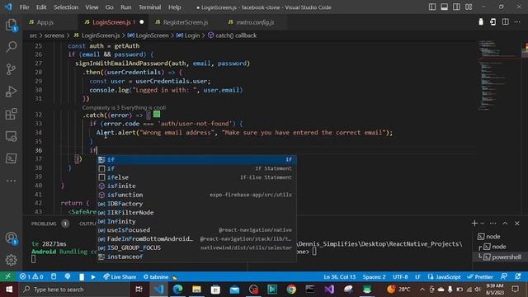
Task: Open the Search view in activity bar
Action: point(11,47)
